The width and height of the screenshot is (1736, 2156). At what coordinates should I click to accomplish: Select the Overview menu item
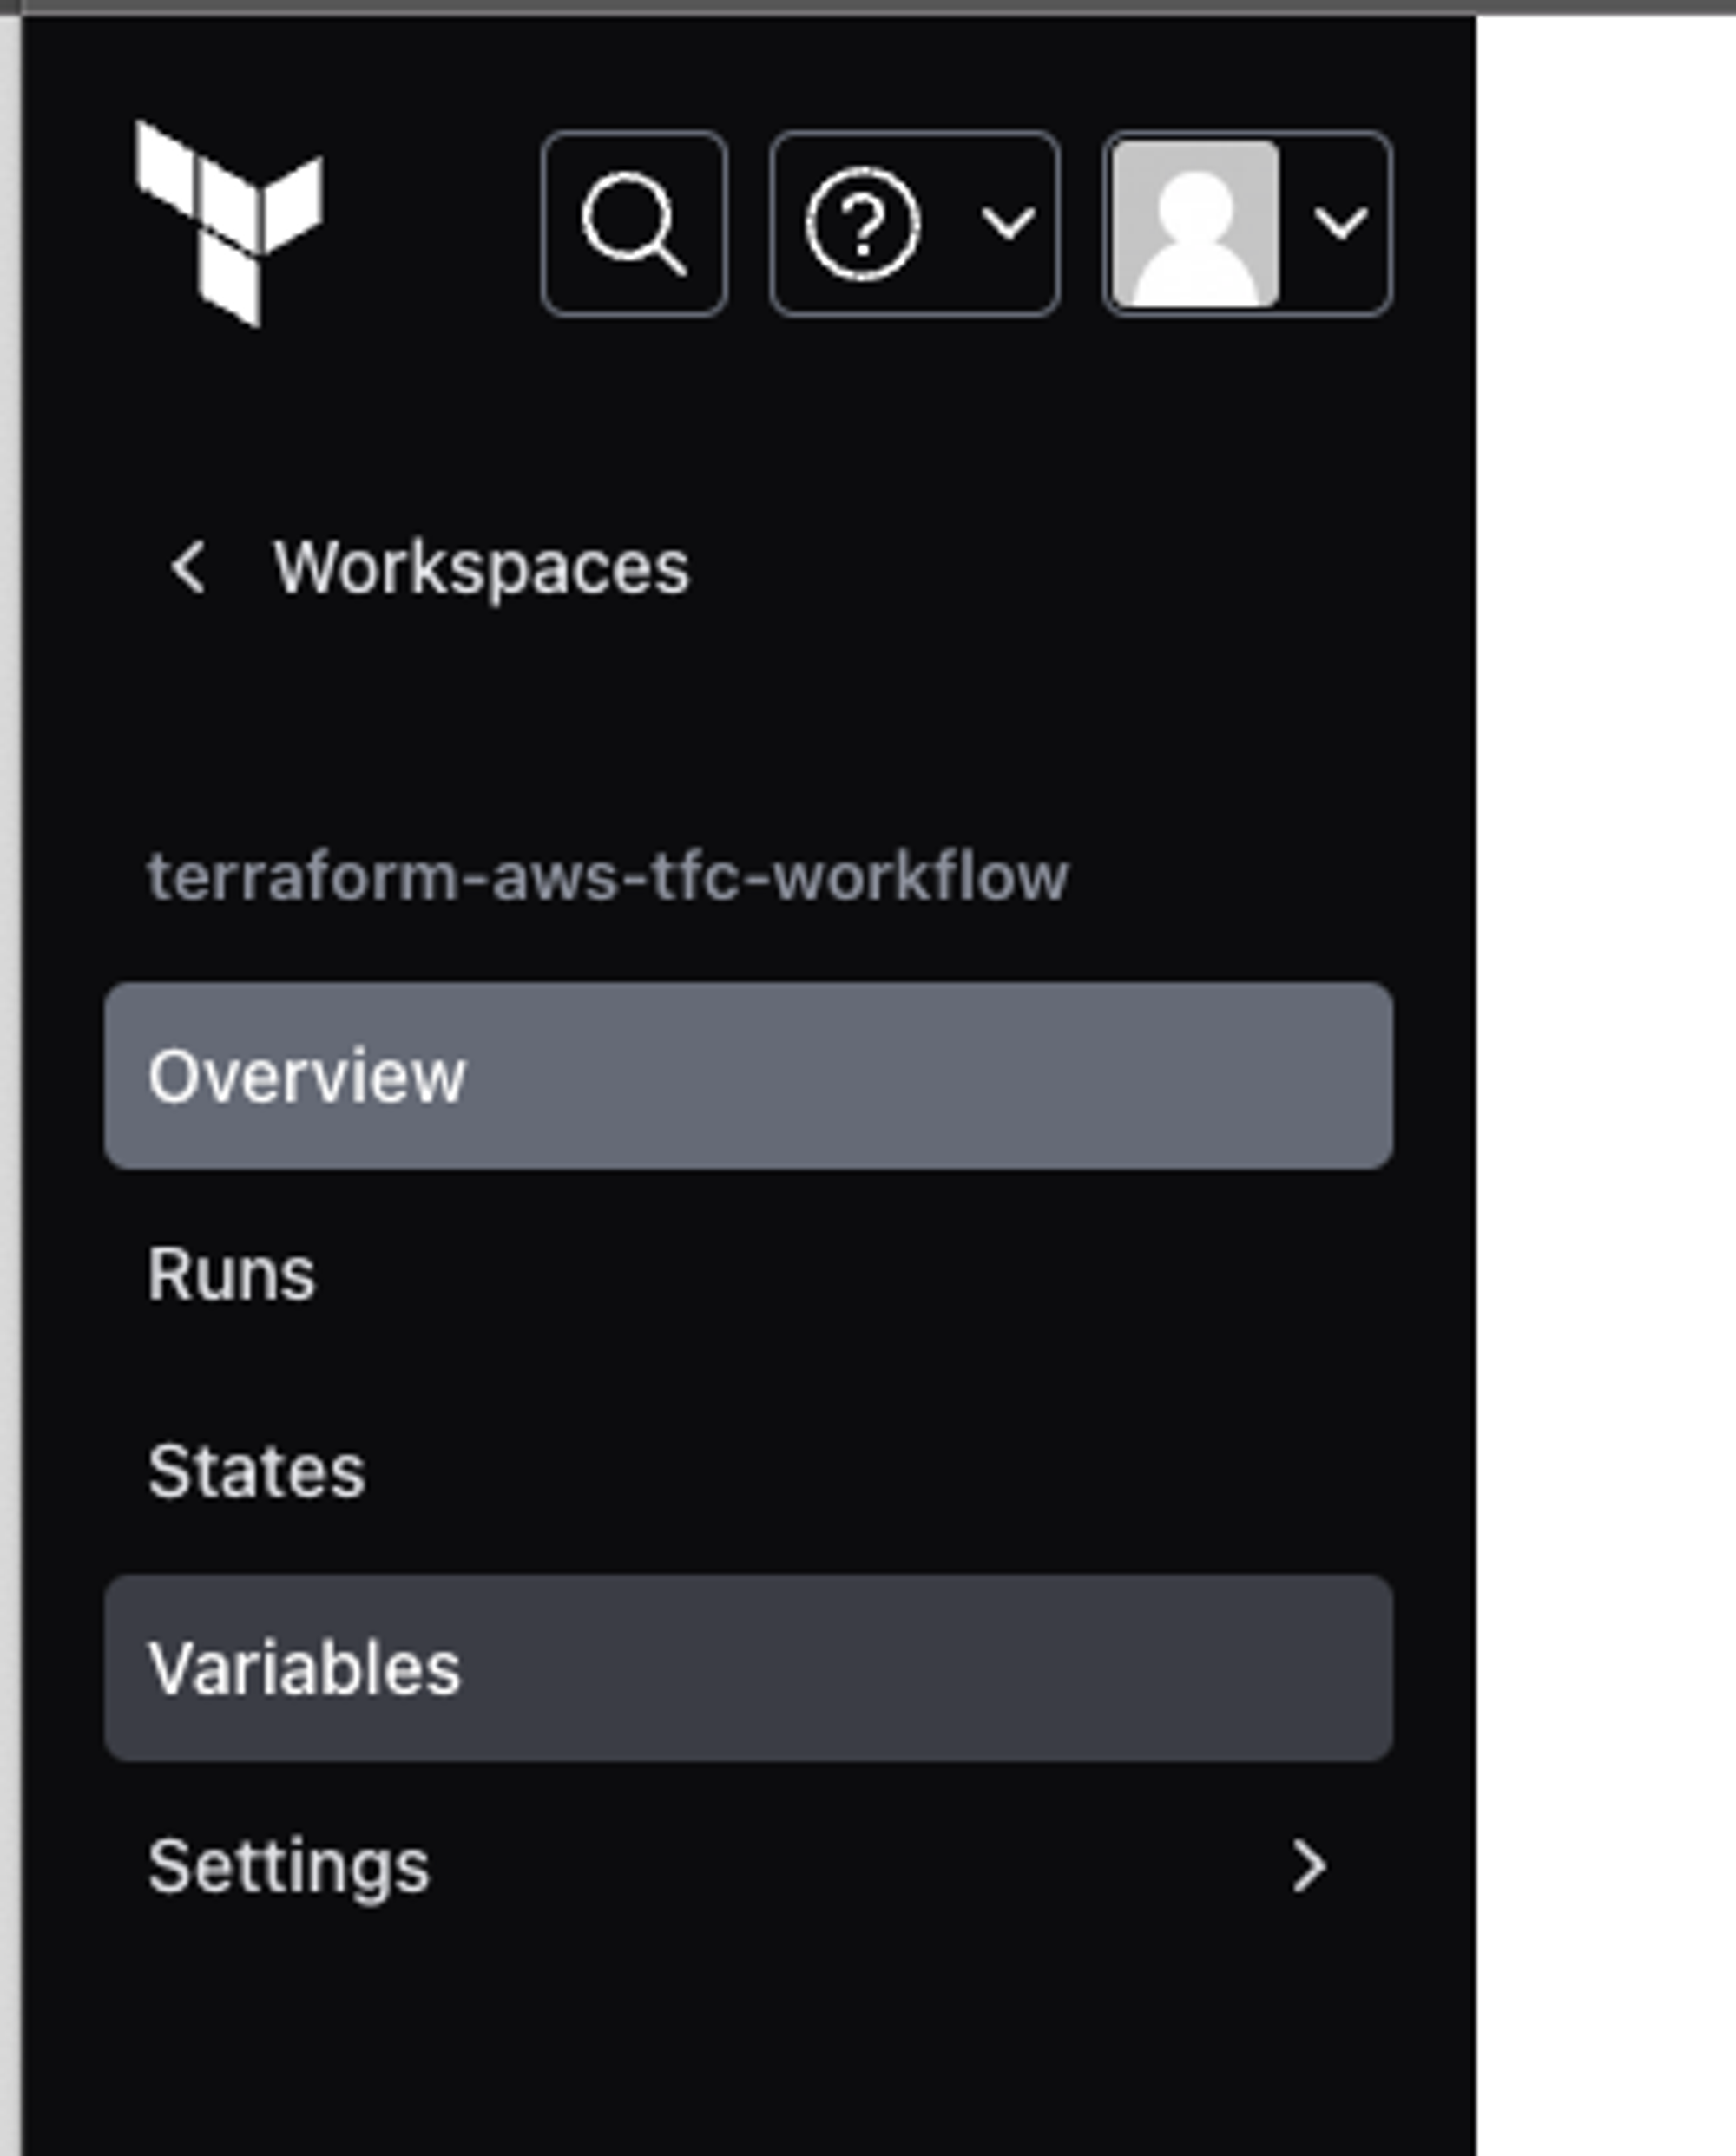click(x=747, y=1076)
